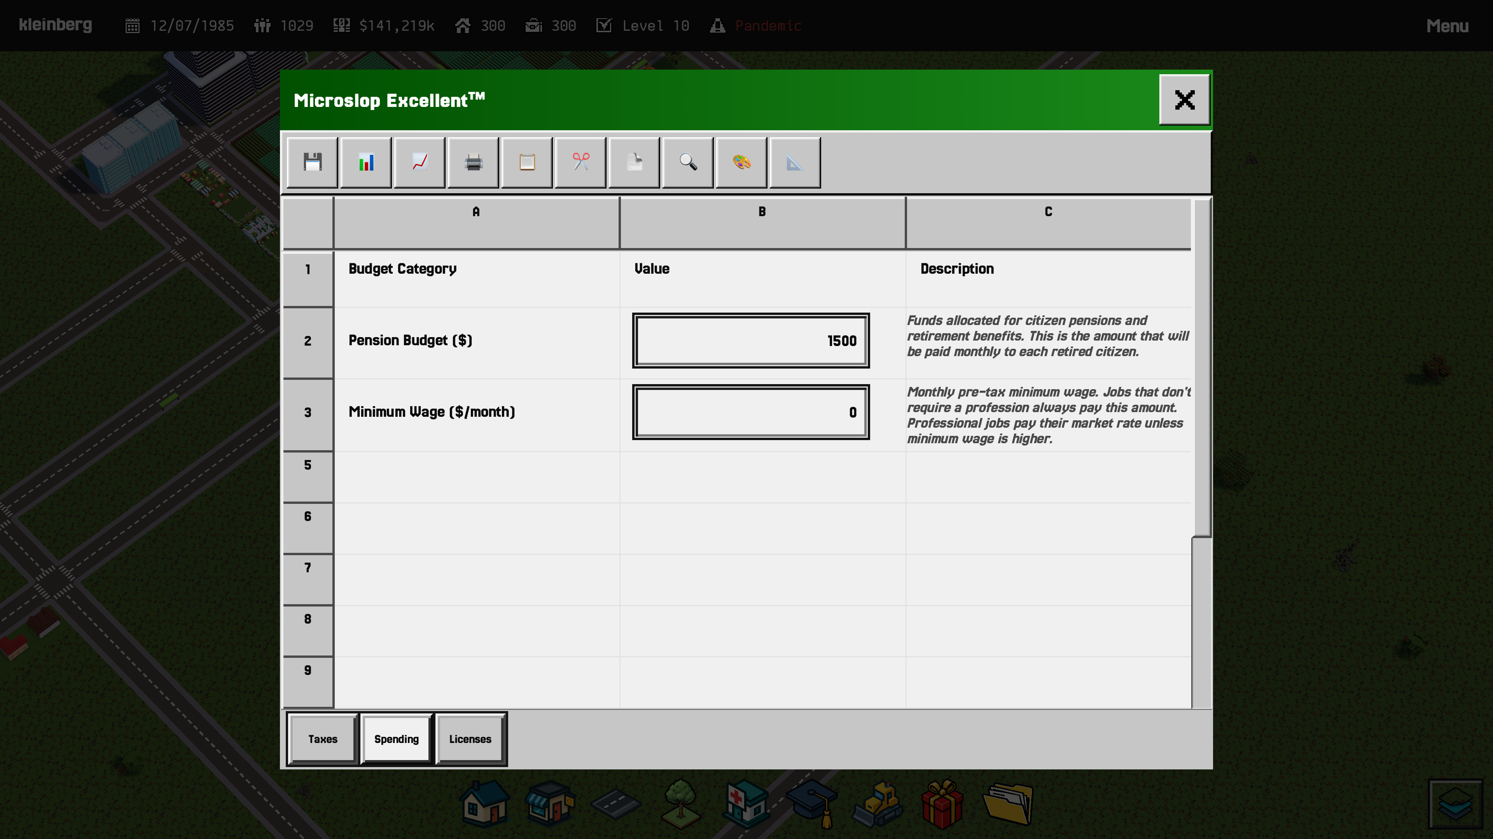Select column B header
This screenshot has width=1493, height=839.
click(x=762, y=223)
